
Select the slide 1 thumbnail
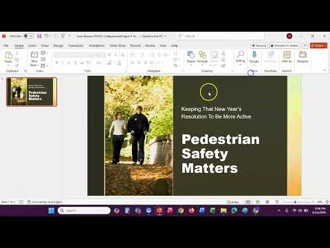pyautogui.click(x=32, y=92)
